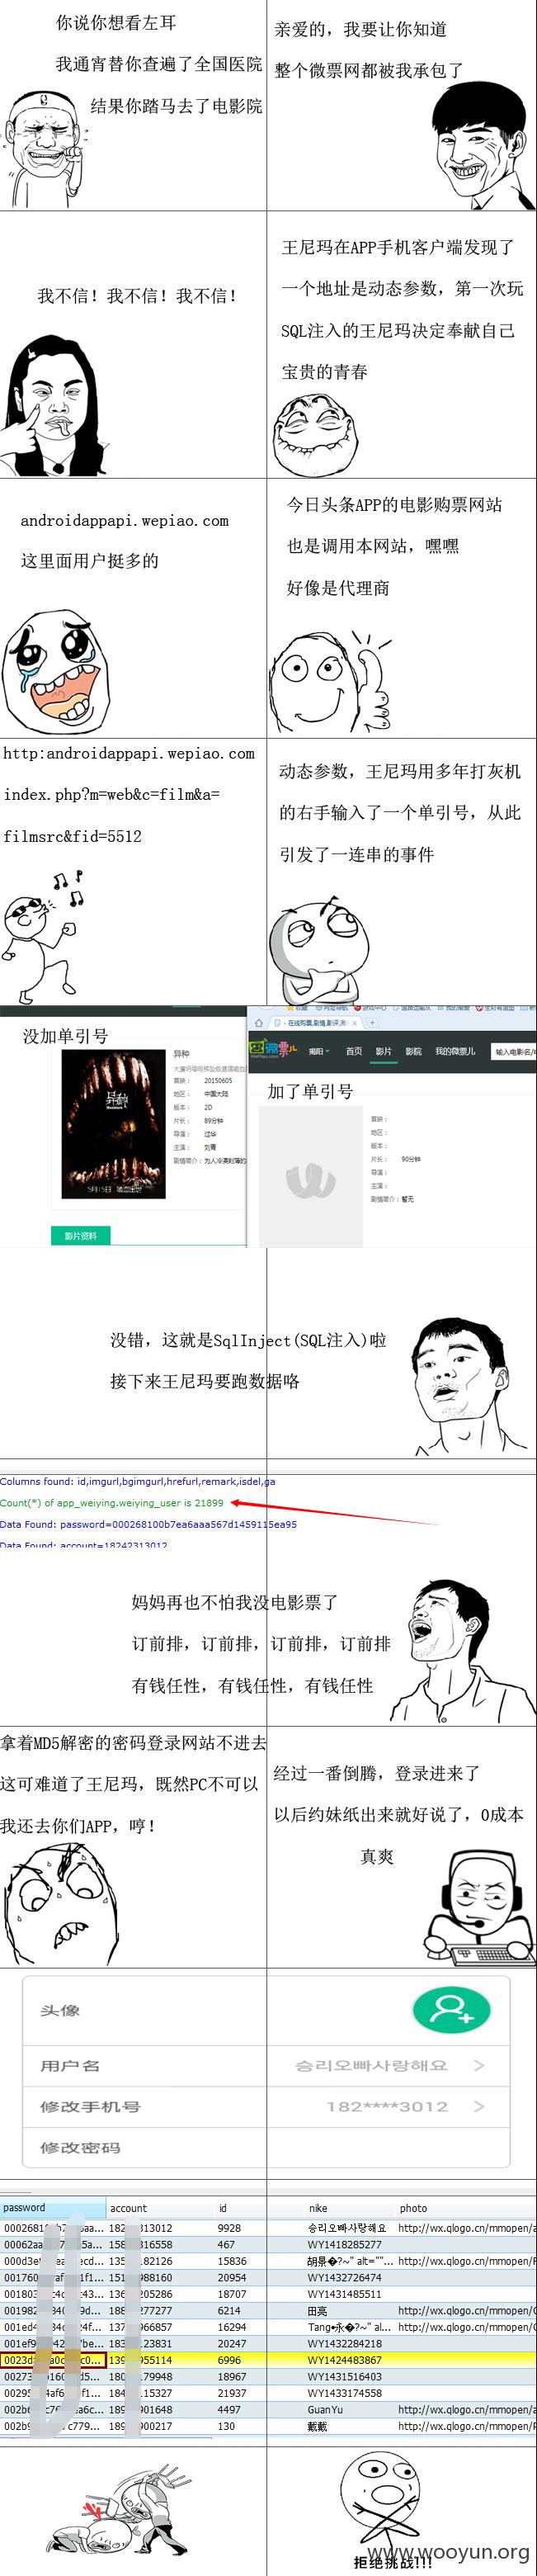Open the 头像 avatar row
Screen dimensions: 537x2576
click(x=267, y=2010)
